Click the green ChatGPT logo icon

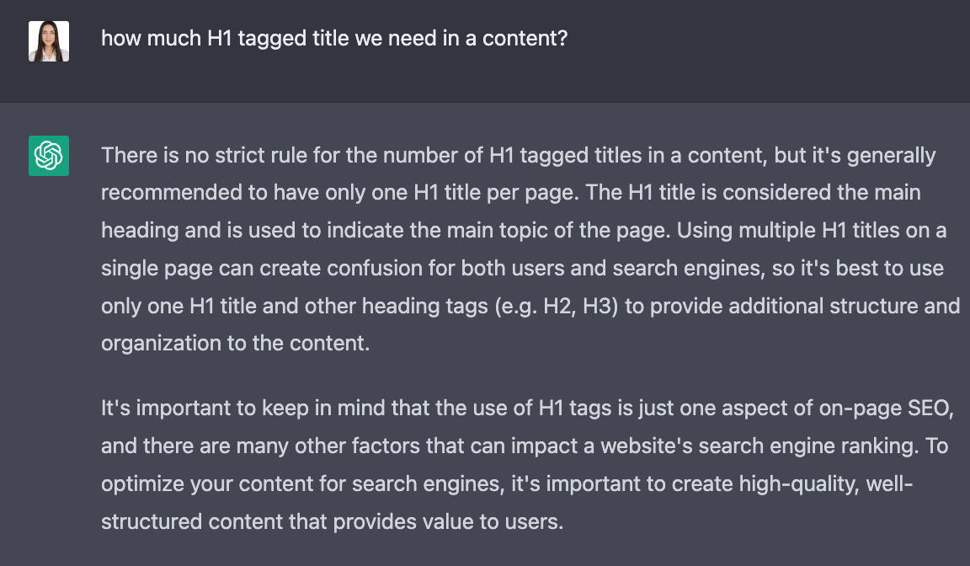(49, 156)
